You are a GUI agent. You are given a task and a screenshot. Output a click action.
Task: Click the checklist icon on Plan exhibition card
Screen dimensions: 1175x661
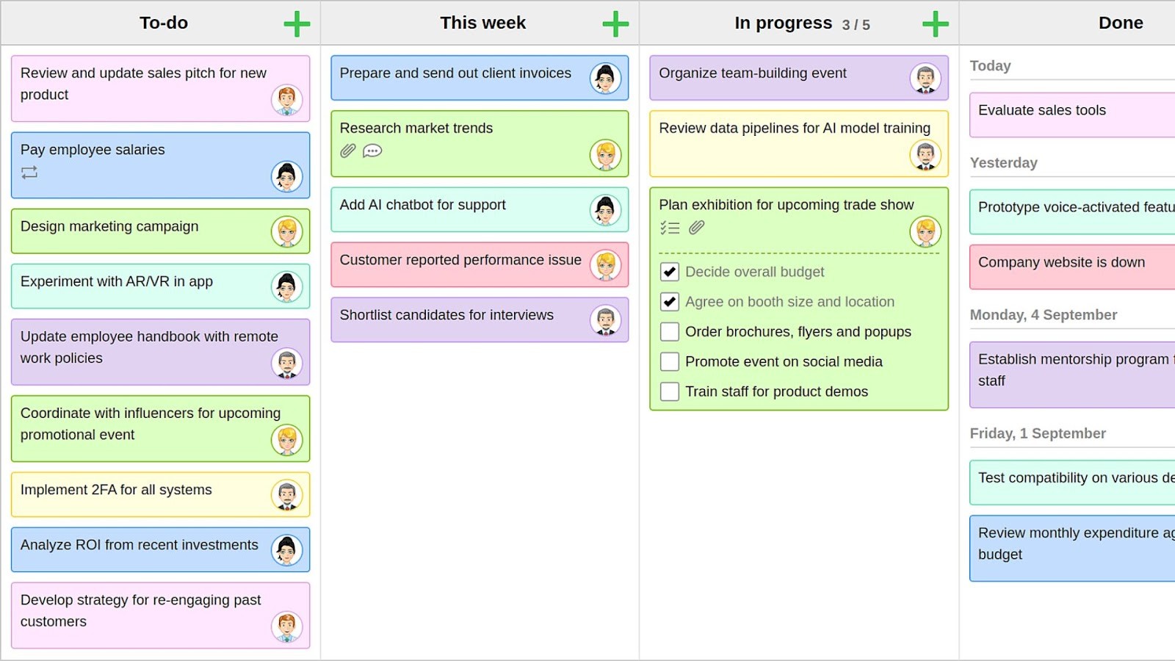(x=670, y=228)
